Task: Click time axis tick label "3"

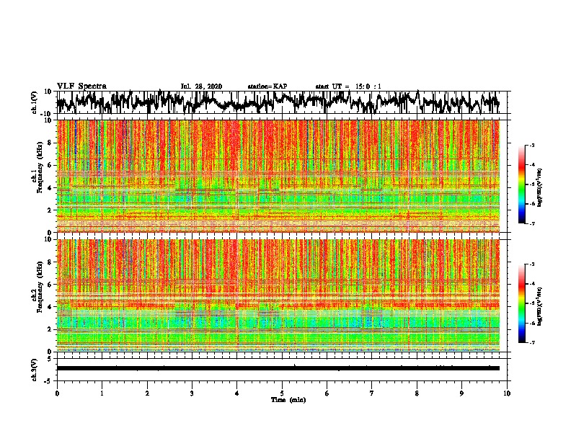Action: pos(192,393)
